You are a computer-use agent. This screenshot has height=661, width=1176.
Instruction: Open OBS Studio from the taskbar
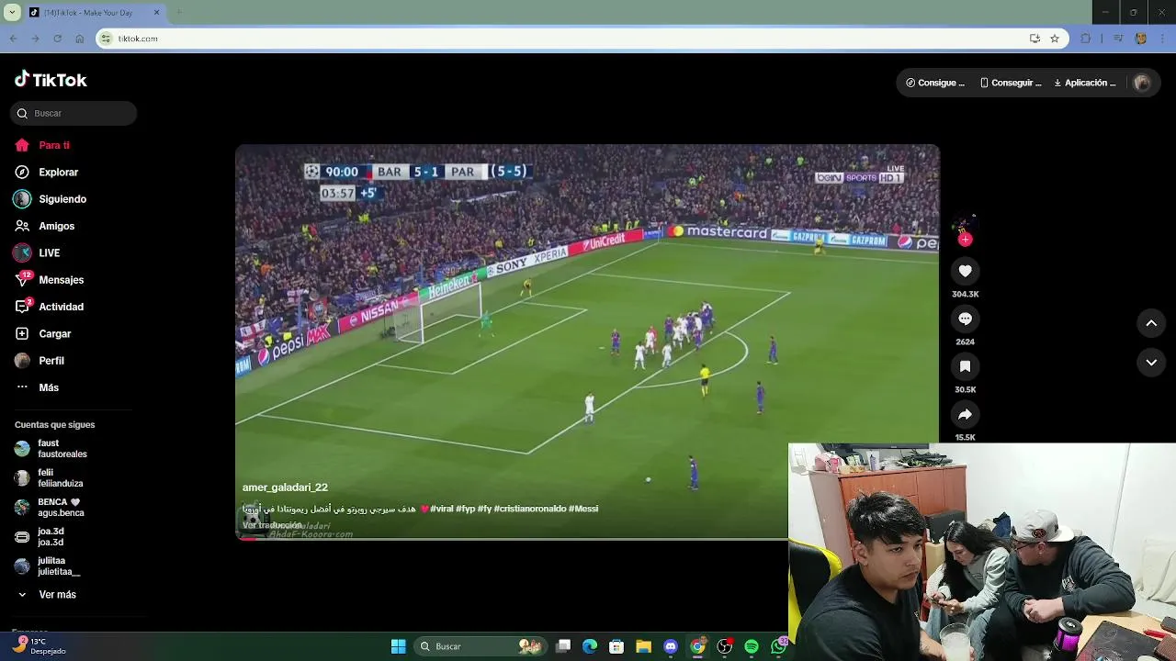pos(725,646)
